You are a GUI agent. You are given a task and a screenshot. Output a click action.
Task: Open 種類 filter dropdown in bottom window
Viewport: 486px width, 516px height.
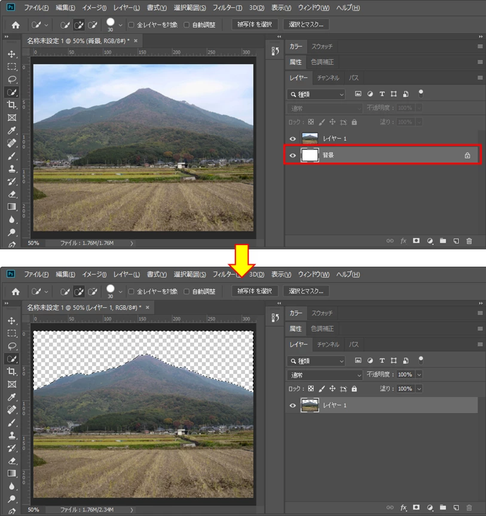(316, 361)
